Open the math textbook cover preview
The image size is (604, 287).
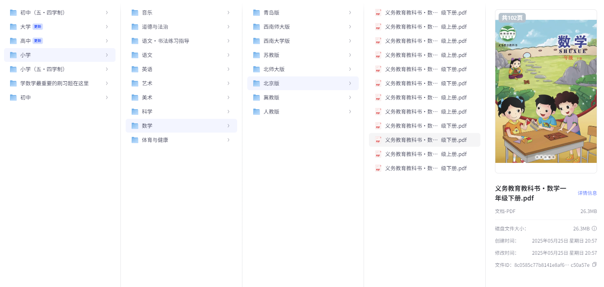[546, 91]
